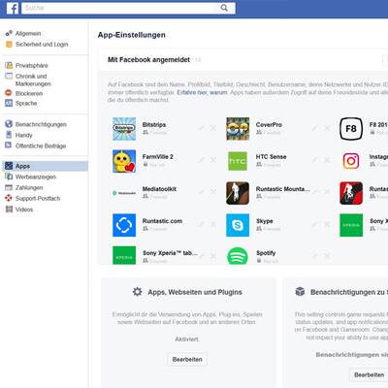Open Videos settings

(24, 210)
